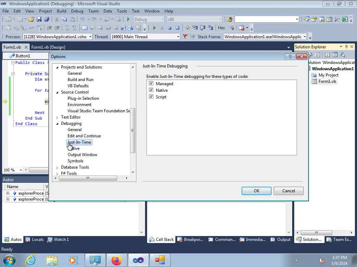Viewport: 357px width, 267px height.
Task: Click the red flag threads icon
Action: tap(185, 37)
